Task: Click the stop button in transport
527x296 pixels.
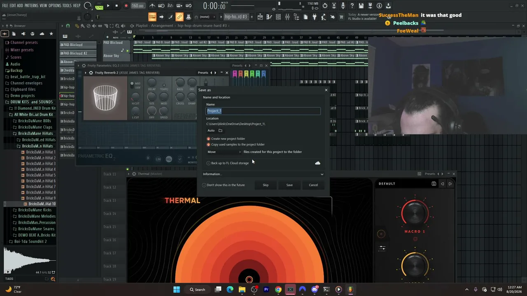Action: [x=117, y=6]
